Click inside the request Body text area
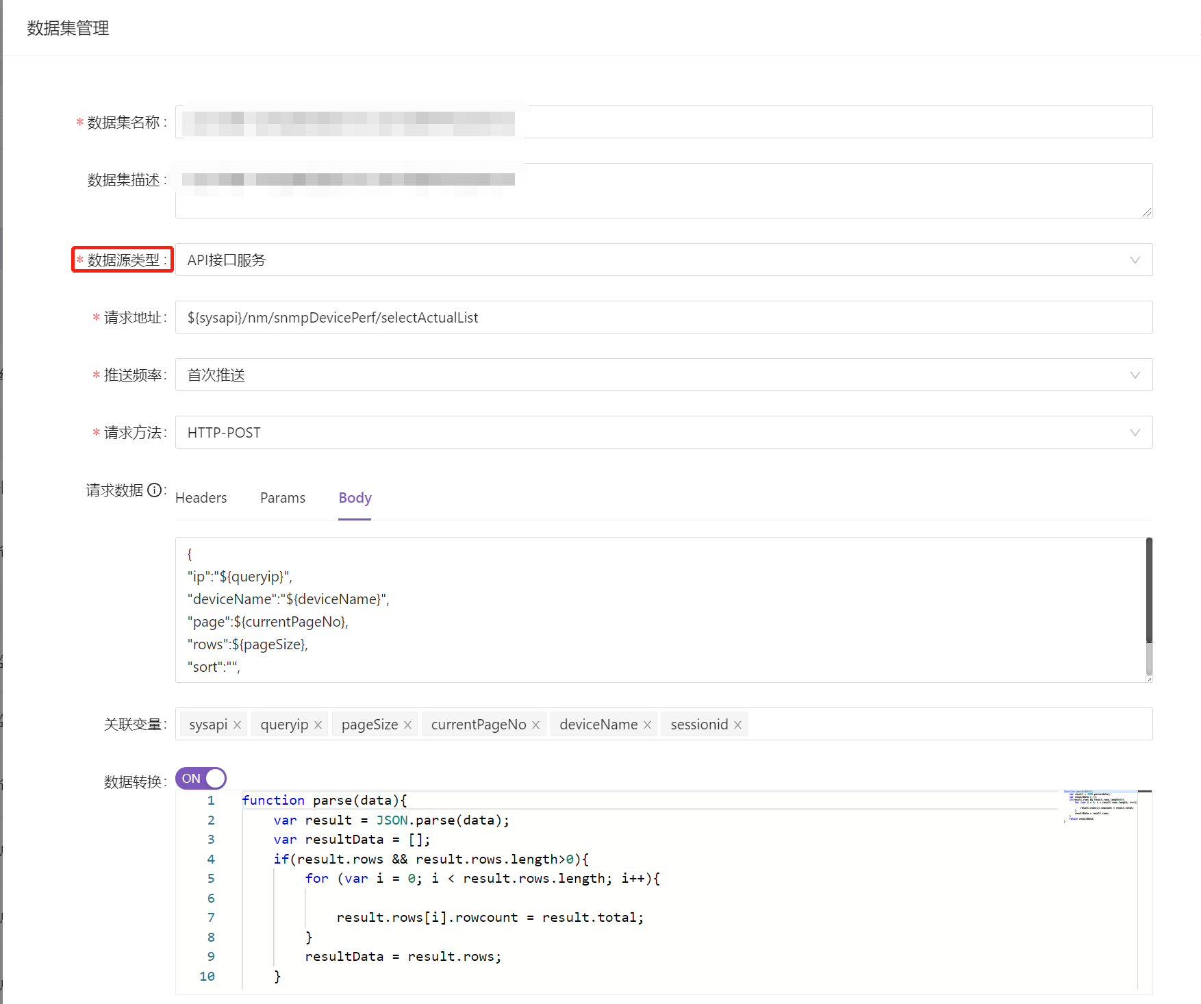 pyautogui.click(x=661, y=610)
